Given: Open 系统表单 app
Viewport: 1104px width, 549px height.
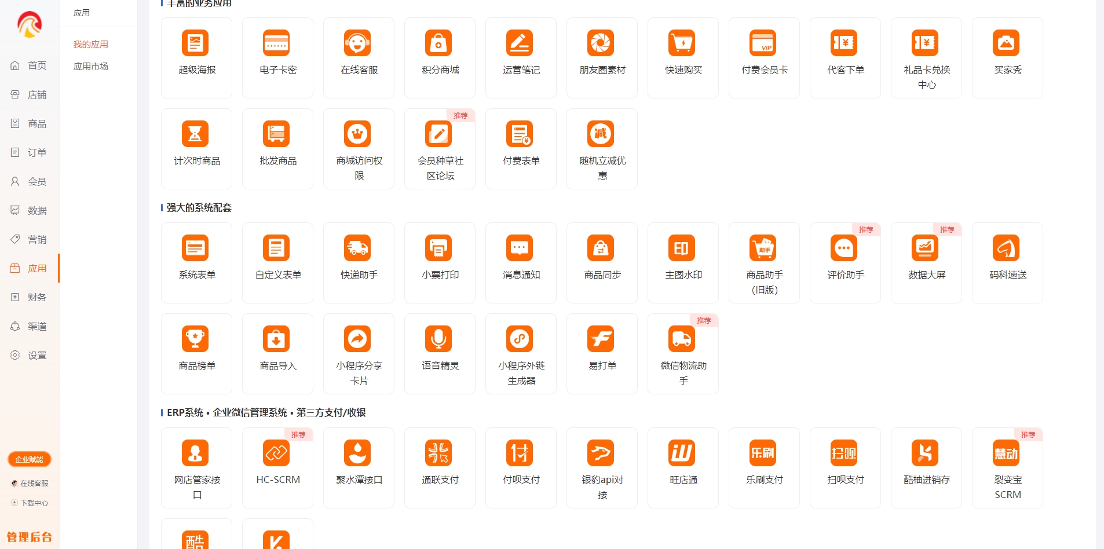Looking at the screenshot, I should click(x=196, y=263).
